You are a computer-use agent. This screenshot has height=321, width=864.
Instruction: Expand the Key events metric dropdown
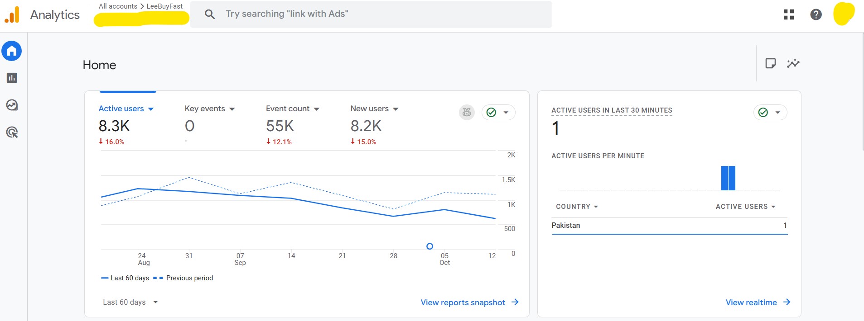click(x=232, y=109)
